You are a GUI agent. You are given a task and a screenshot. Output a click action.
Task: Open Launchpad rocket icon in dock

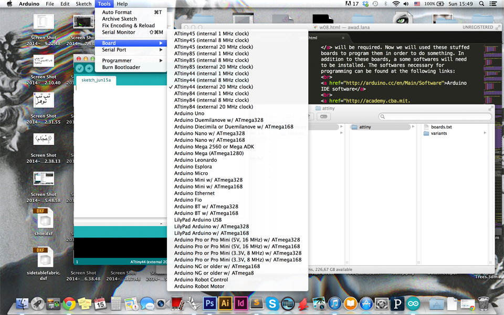(x=38, y=304)
